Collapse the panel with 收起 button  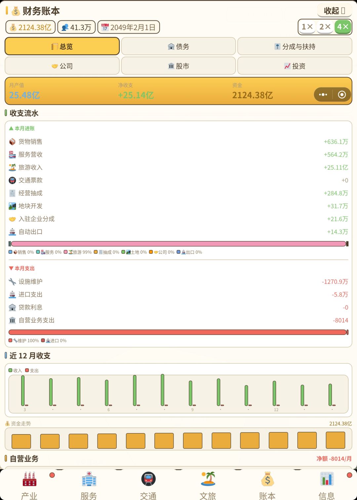(x=335, y=11)
